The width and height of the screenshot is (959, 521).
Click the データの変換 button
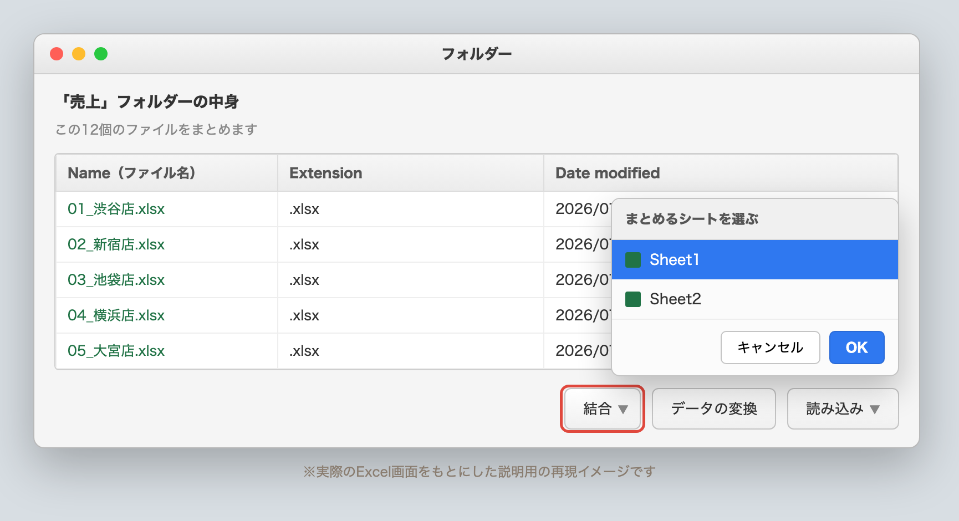coord(713,409)
